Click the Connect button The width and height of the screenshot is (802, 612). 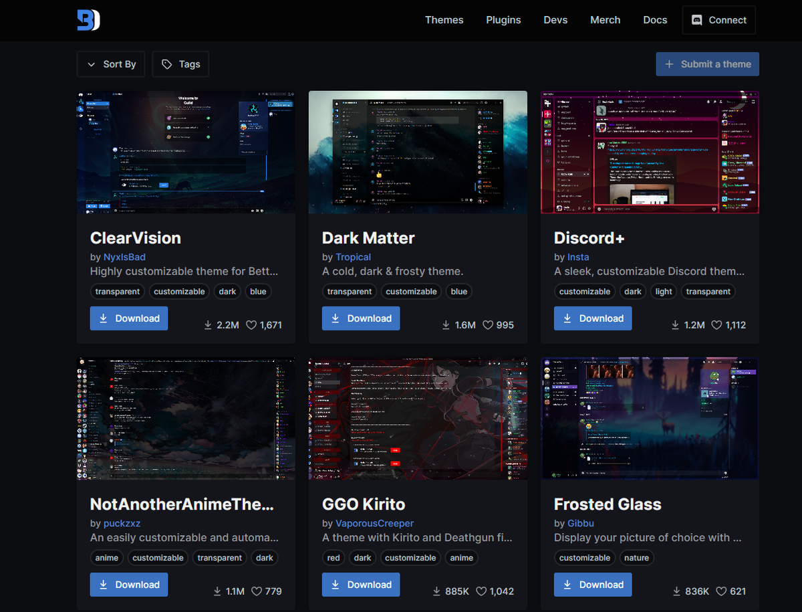(718, 20)
